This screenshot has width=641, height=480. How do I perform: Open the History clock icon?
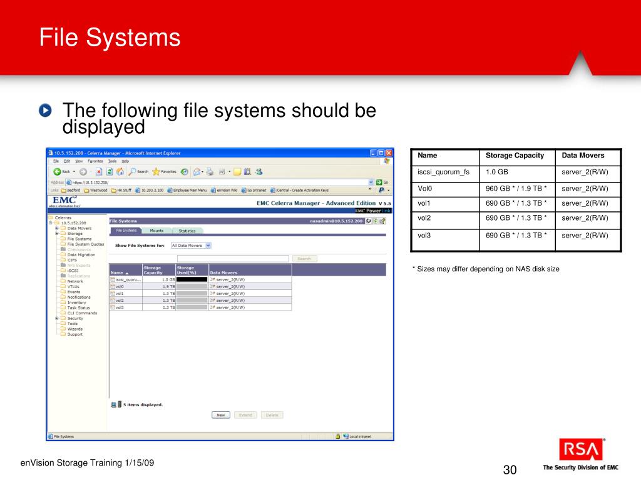click(x=185, y=172)
